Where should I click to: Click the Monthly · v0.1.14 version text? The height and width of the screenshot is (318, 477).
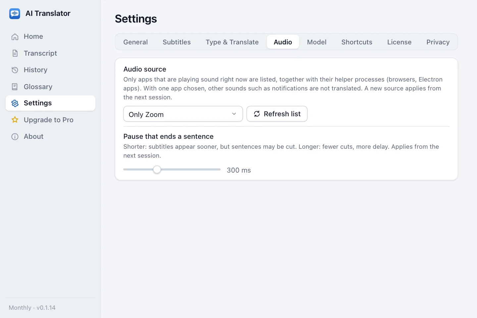[x=32, y=308]
